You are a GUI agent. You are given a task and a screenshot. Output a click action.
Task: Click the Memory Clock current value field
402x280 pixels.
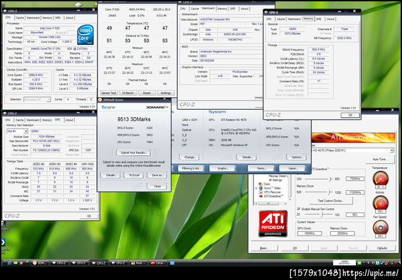click(x=342, y=233)
